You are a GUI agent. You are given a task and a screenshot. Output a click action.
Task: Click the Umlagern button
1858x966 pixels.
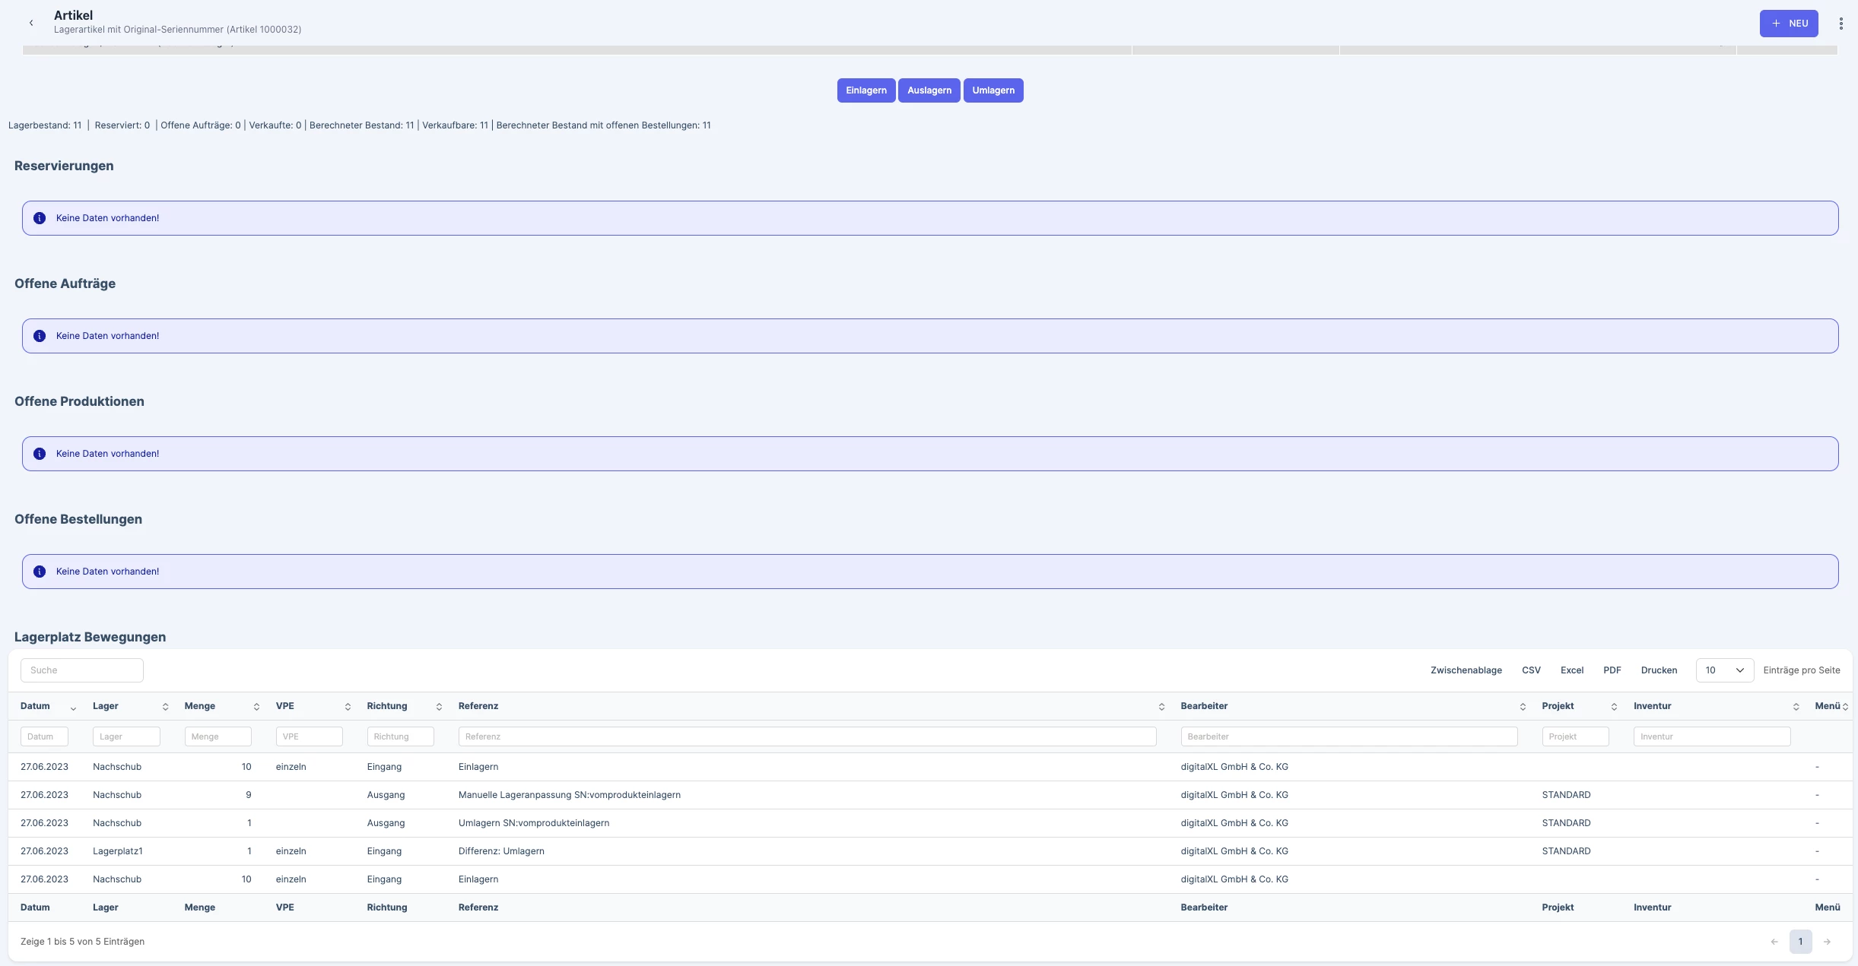click(993, 90)
